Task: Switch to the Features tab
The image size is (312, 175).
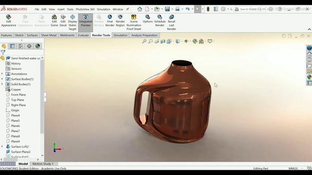Action: click(6, 35)
